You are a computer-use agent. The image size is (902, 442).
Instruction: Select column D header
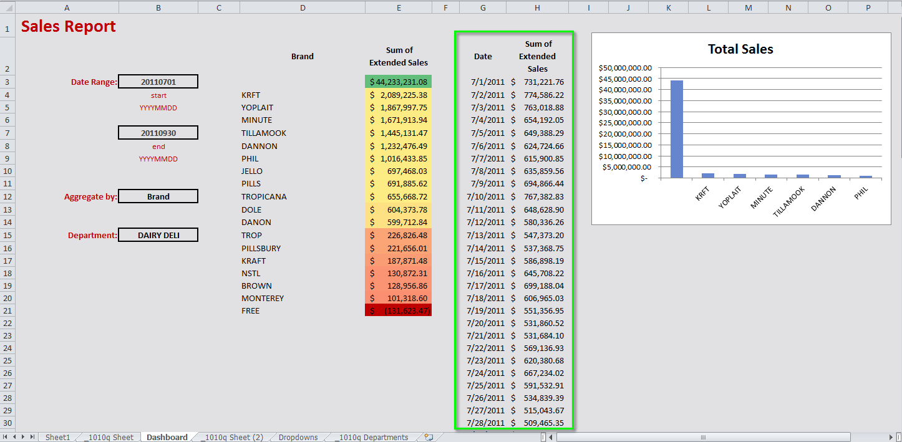tap(303, 7)
